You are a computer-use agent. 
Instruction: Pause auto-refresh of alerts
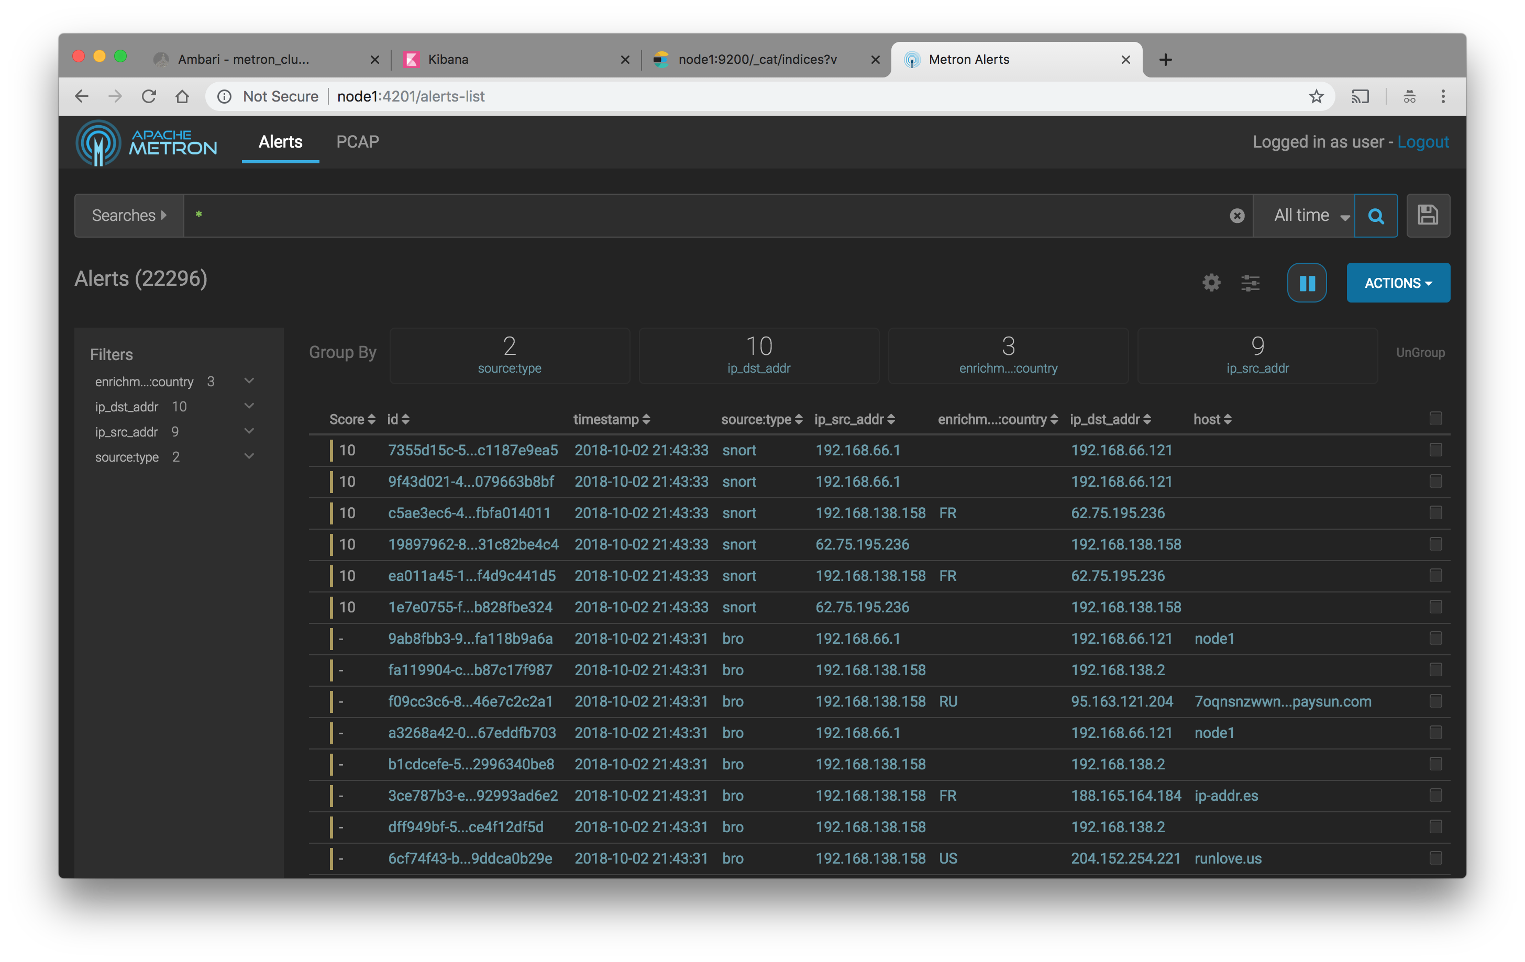click(x=1307, y=283)
